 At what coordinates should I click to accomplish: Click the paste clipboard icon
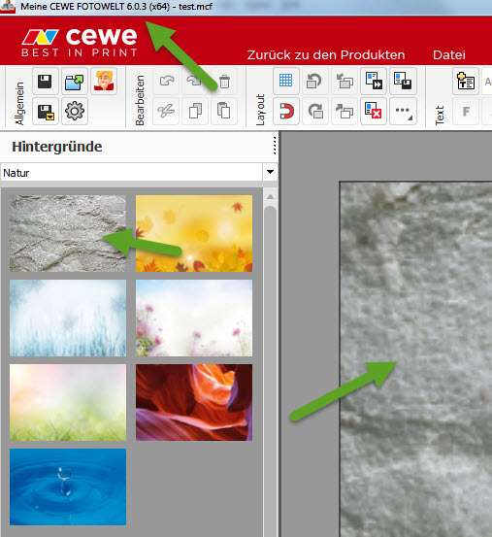[x=224, y=111]
